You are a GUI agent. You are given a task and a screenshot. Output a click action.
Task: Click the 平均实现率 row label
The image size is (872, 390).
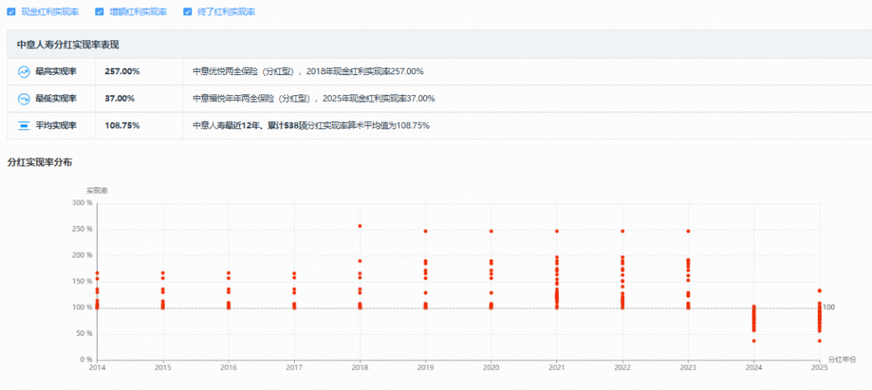(x=56, y=126)
